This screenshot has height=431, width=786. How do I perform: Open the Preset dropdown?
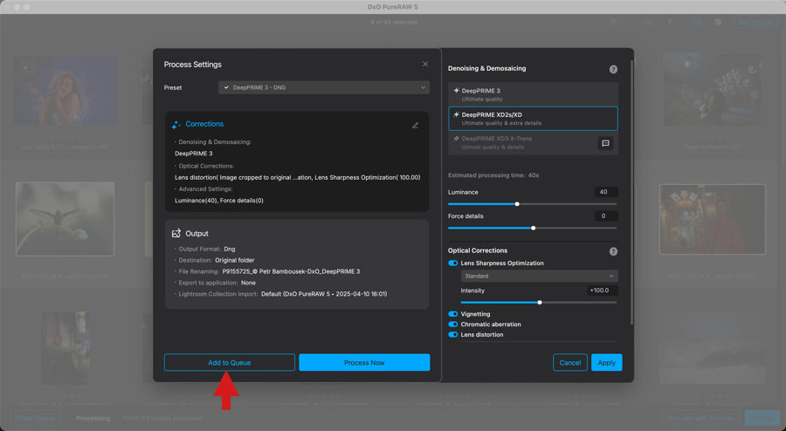coord(324,87)
